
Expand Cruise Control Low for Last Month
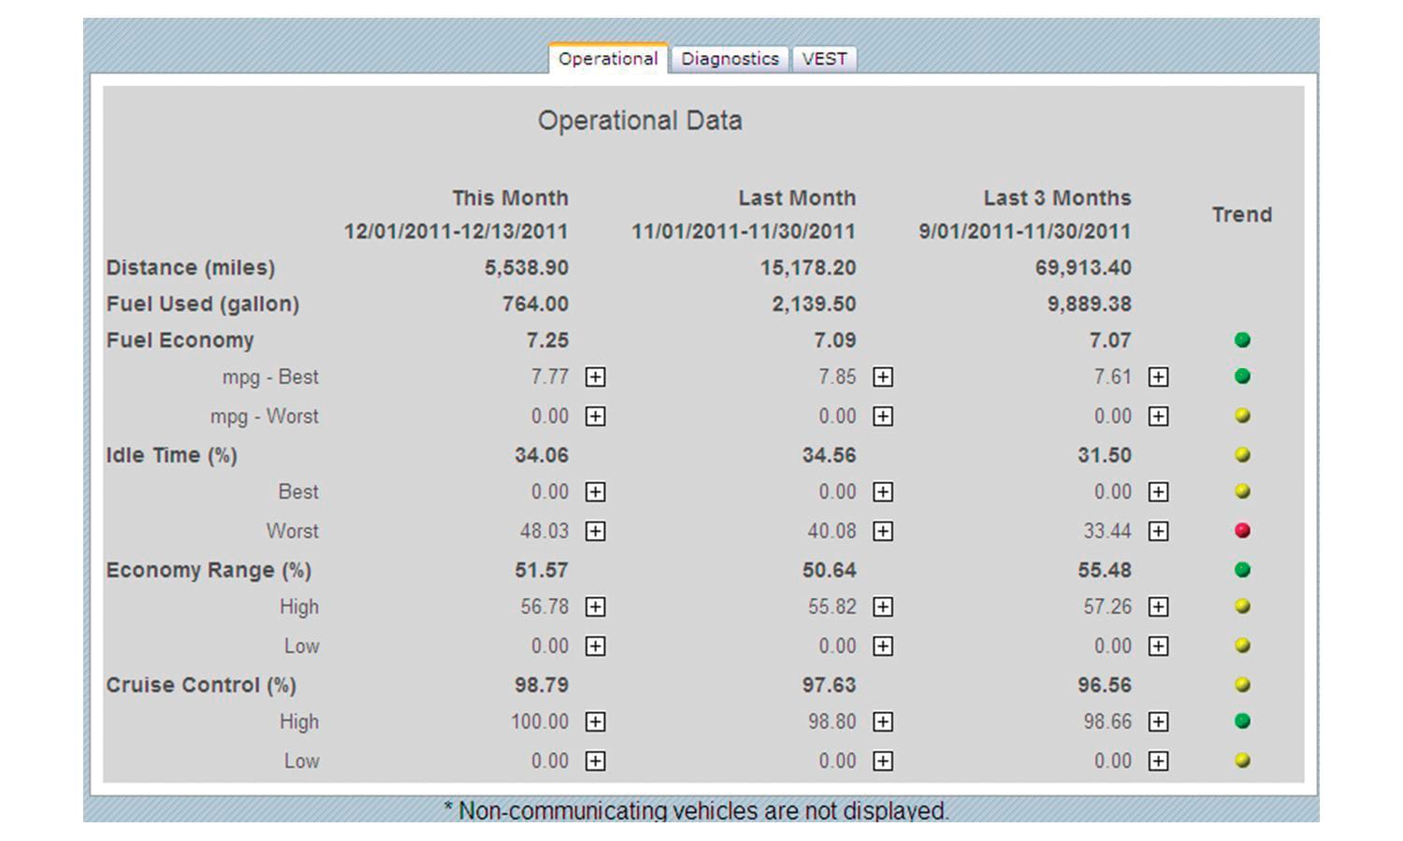pyautogui.click(x=882, y=761)
